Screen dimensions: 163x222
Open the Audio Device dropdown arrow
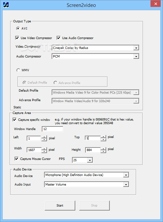pyautogui.click(x=126, y=175)
